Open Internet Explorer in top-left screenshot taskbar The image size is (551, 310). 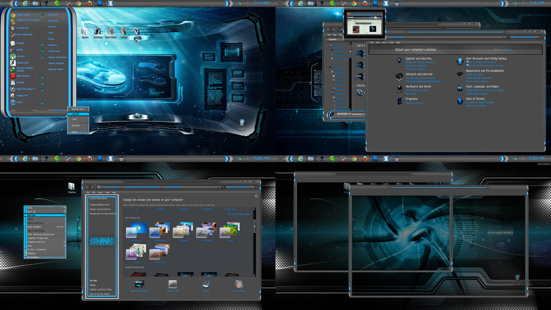coord(25,3)
